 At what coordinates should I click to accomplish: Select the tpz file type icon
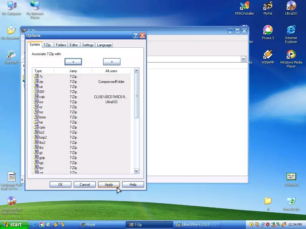36,168
